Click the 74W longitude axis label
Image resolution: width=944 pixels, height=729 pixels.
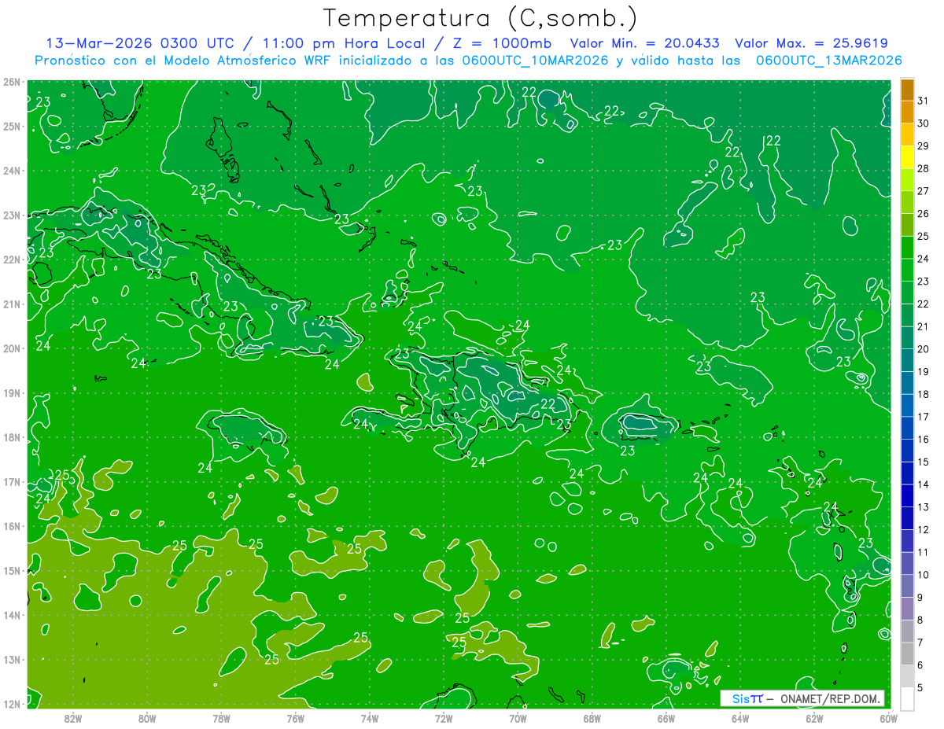click(x=370, y=718)
